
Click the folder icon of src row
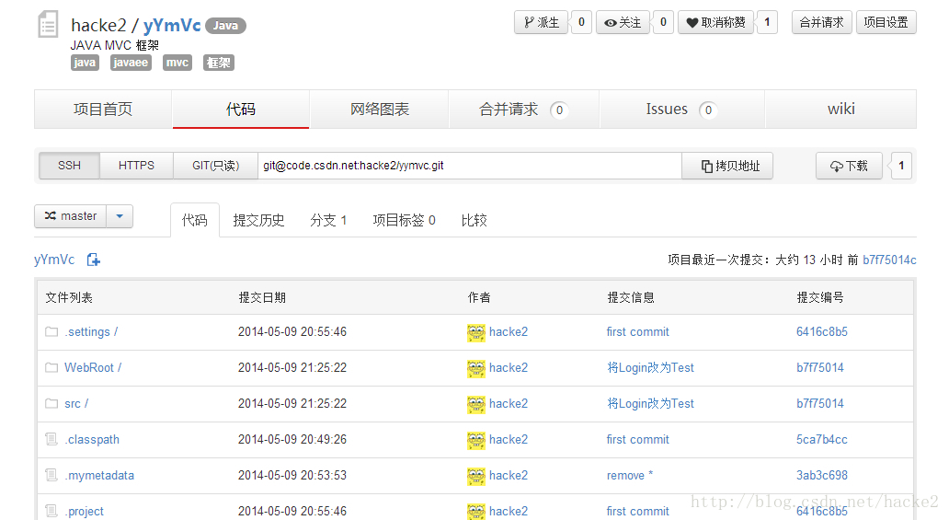pos(51,403)
